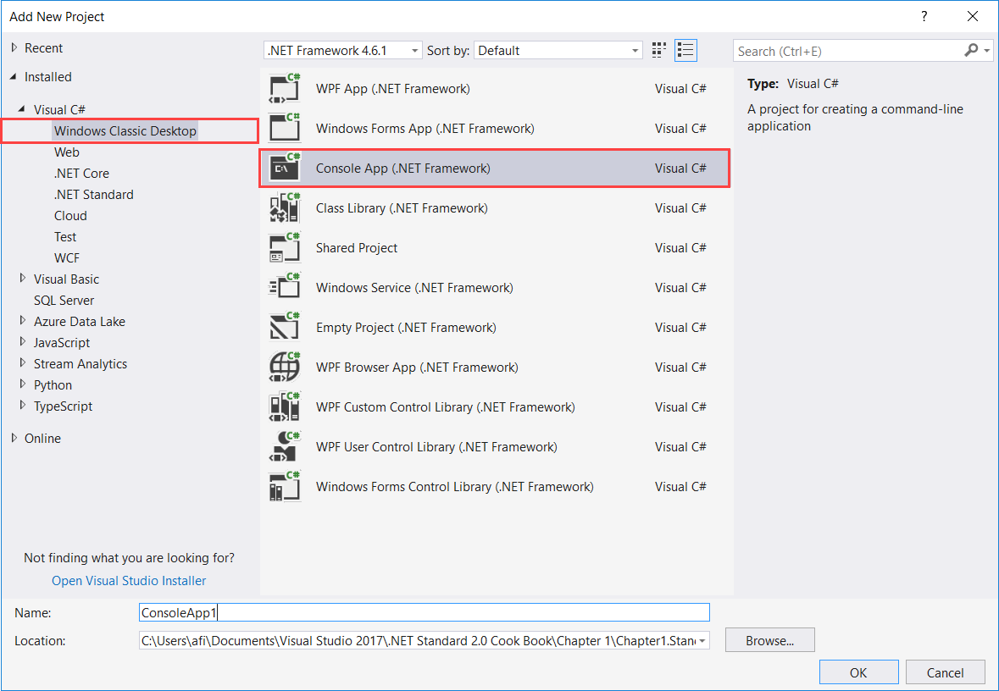999x691 pixels.
Task: Select the .NET Standard category
Action: click(x=94, y=194)
